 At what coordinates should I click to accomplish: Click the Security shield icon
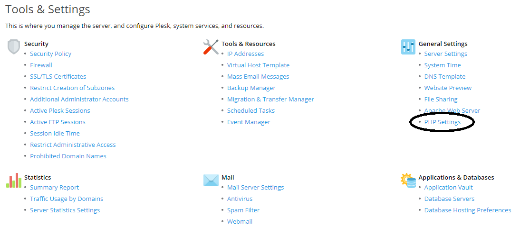pyautogui.click(x=14, y=46)
